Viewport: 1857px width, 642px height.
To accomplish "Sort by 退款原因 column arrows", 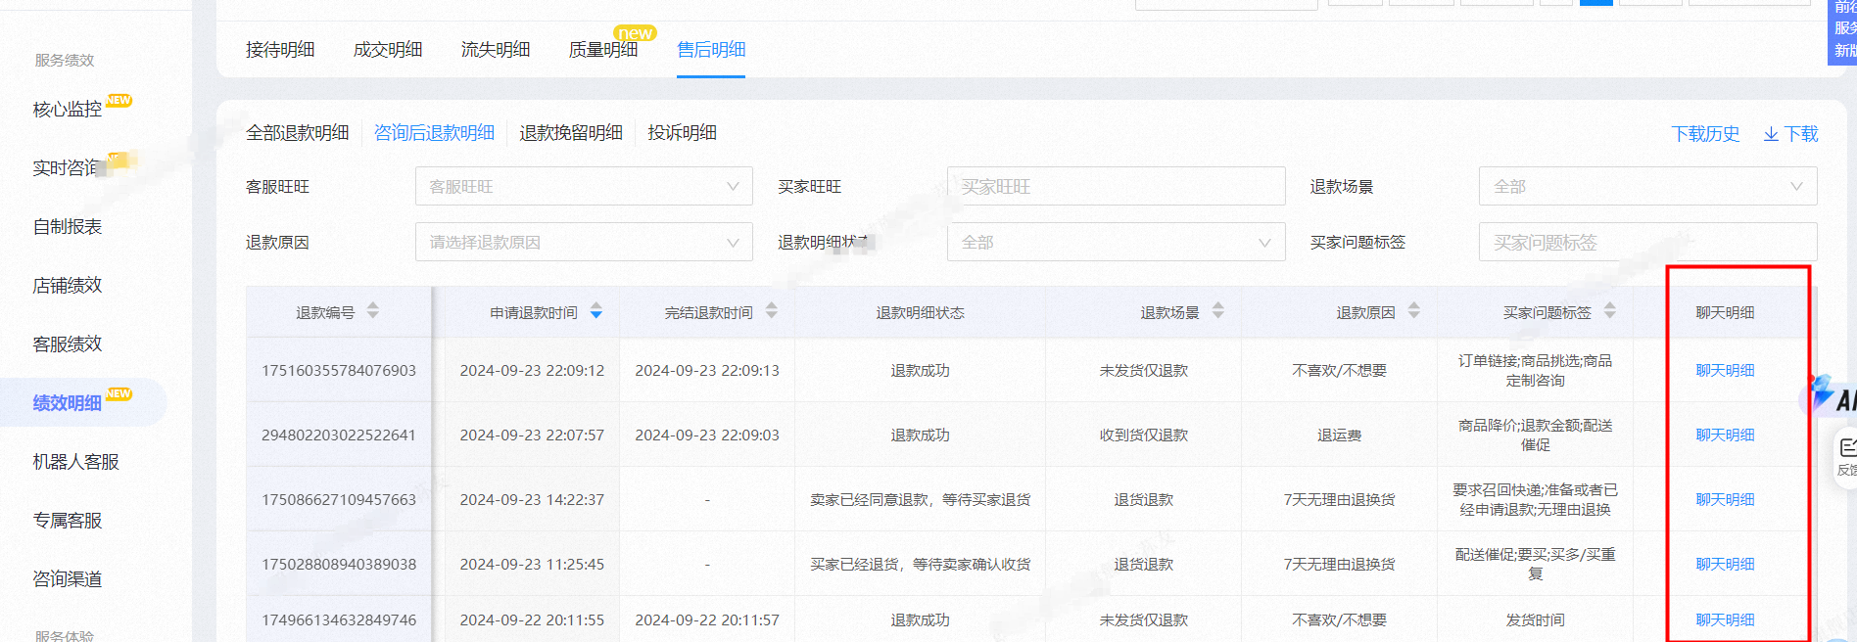I will [x=1414, y=311].
